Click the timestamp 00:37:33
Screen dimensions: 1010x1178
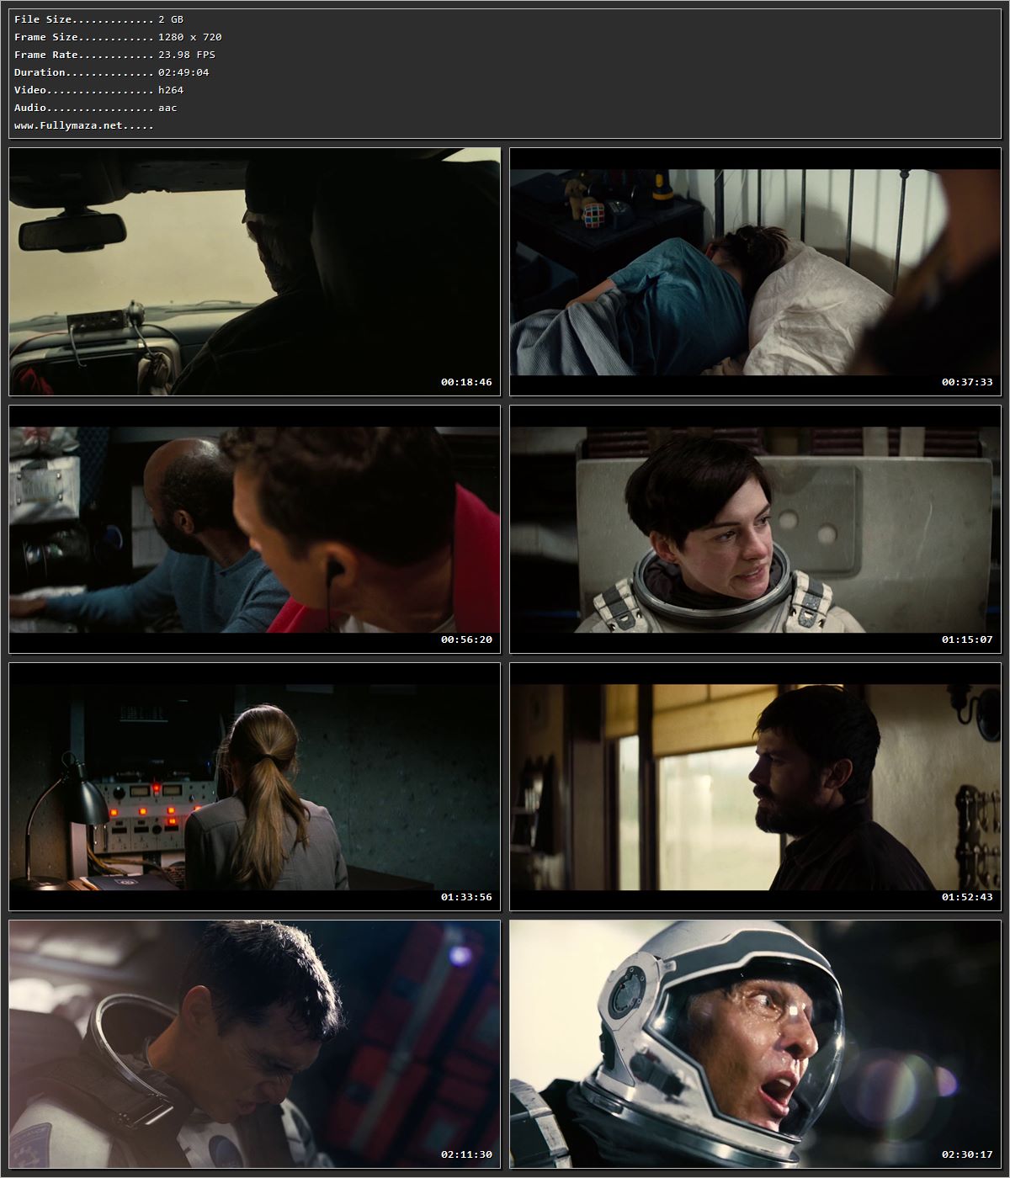[967, 382]
